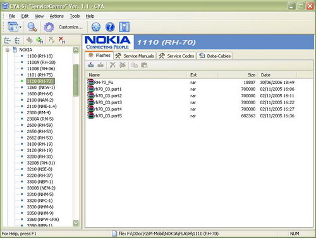Select 3300 (NEM-1) in tree
Image resolution: width=316 pixels, height=238 pixels.
(40, 182)
